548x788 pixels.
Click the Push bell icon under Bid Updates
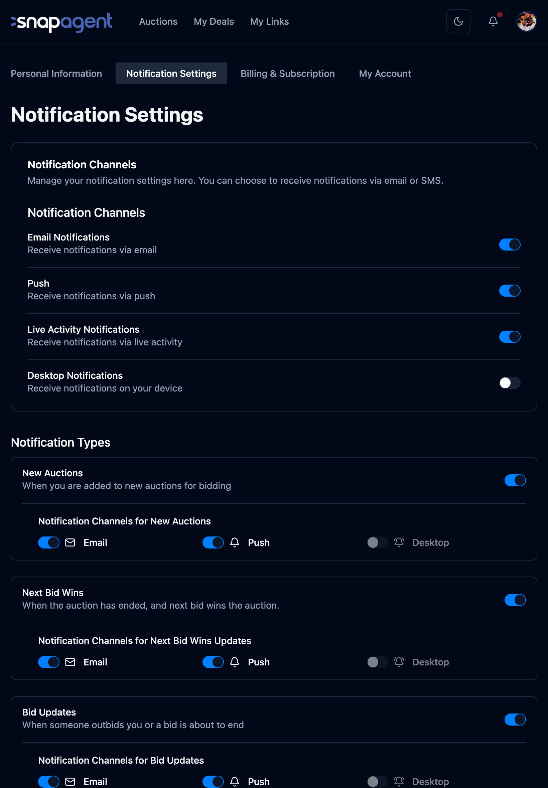click(235, 781)
